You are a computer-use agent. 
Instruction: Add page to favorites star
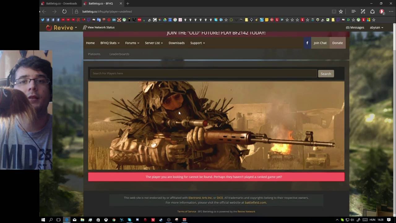[x=341, y=11]
